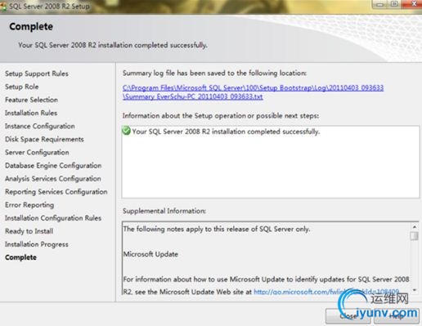Viewport: 422px width, 326px height.
Task: Select the Database Engine Configuration step
Action: tap(53, 165)
